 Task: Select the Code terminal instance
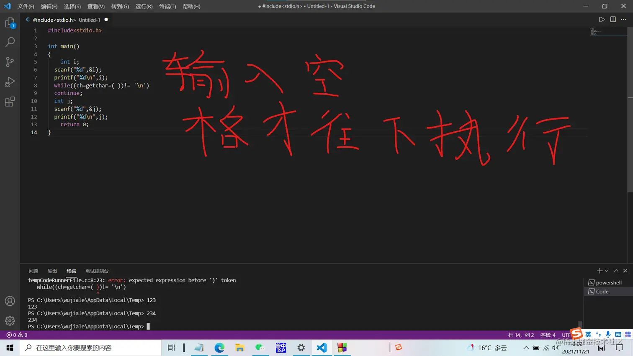[608, 292]
